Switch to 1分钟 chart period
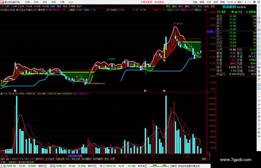Screen dimensions: 261x168 coord(14,6)
